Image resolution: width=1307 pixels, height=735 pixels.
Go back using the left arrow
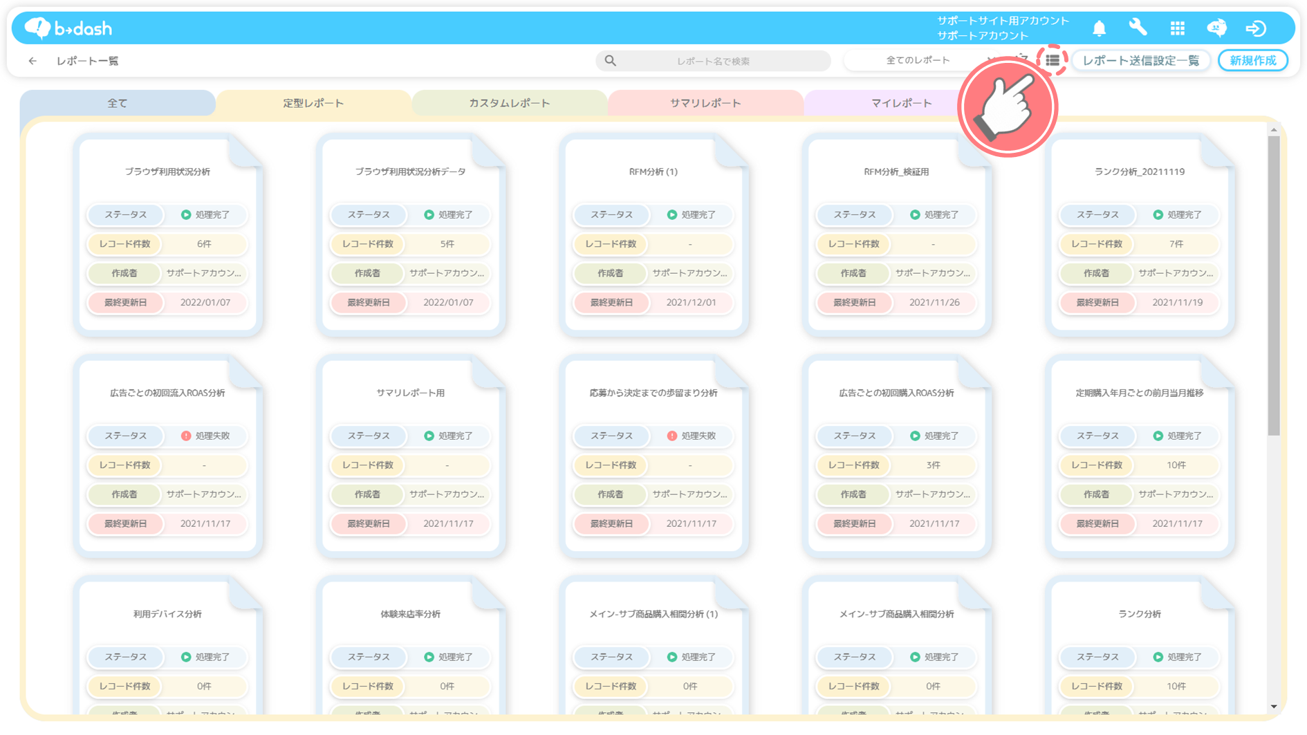[33, 61]
